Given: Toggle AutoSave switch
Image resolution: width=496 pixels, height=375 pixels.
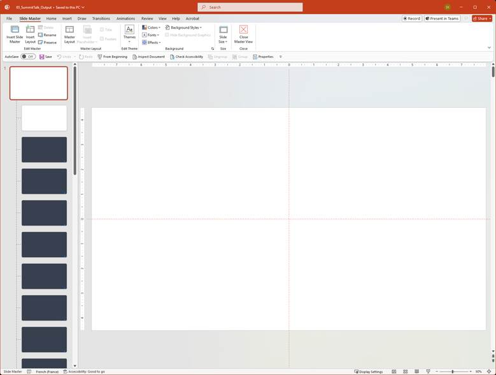Looking at the screenshot, I should pos(28,57).
